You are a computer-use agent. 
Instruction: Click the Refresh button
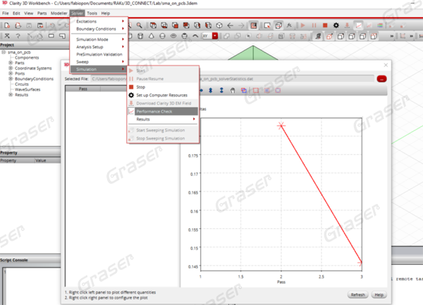357,294
